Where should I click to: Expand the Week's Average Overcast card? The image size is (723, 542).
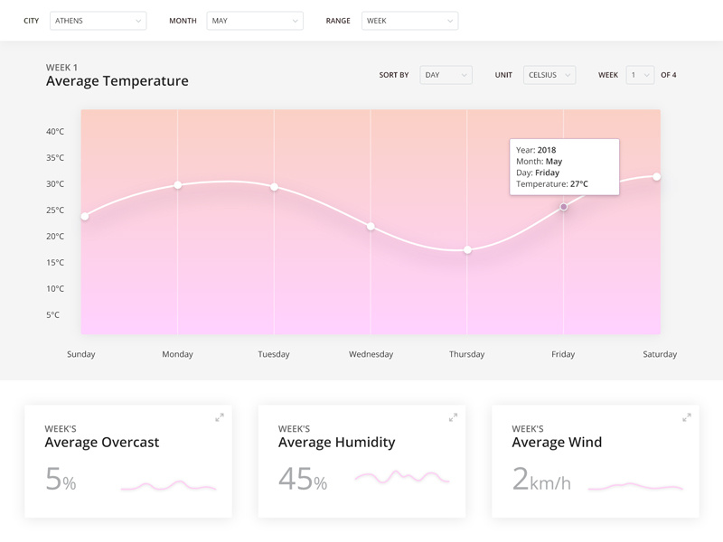tap(219, 417)
